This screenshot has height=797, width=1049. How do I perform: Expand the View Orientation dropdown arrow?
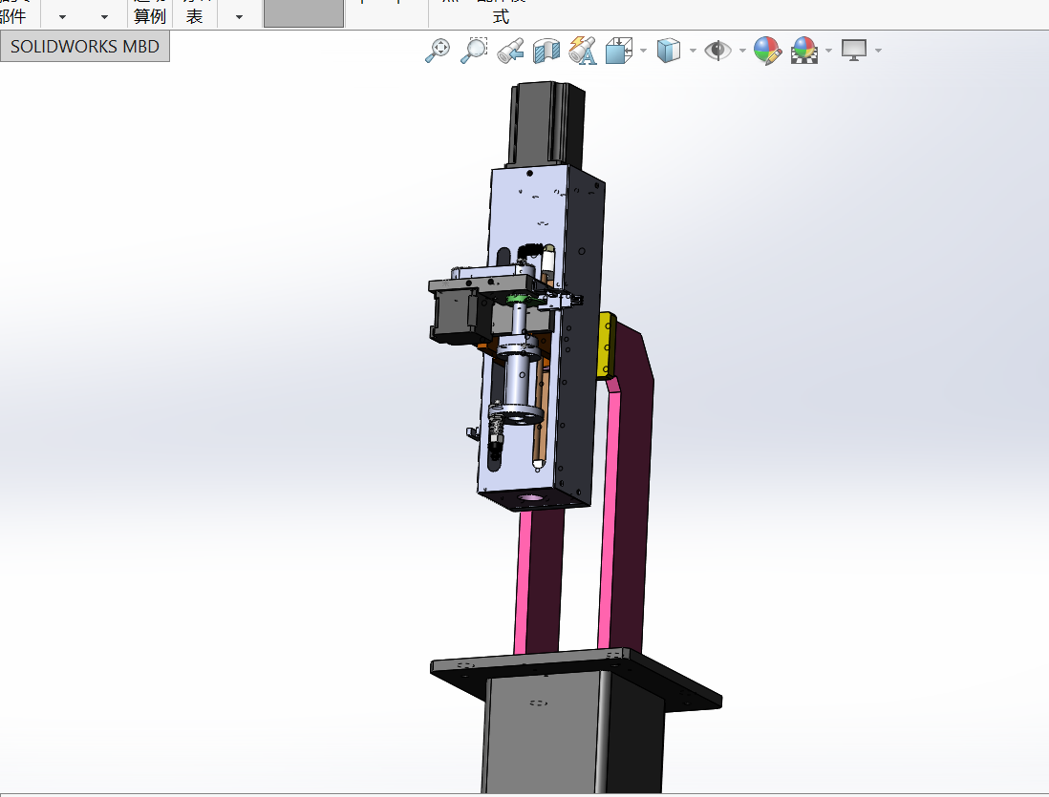(x=643, y=51)
